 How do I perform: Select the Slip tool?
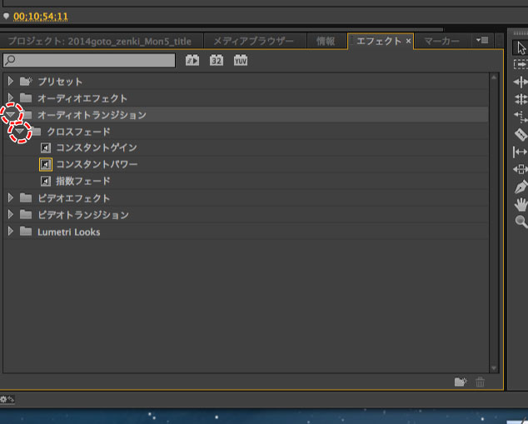[521, 152]
